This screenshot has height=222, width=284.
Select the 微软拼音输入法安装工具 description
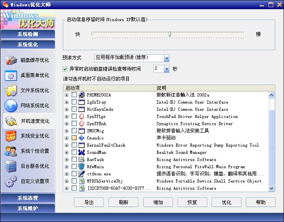click(183, 131)
